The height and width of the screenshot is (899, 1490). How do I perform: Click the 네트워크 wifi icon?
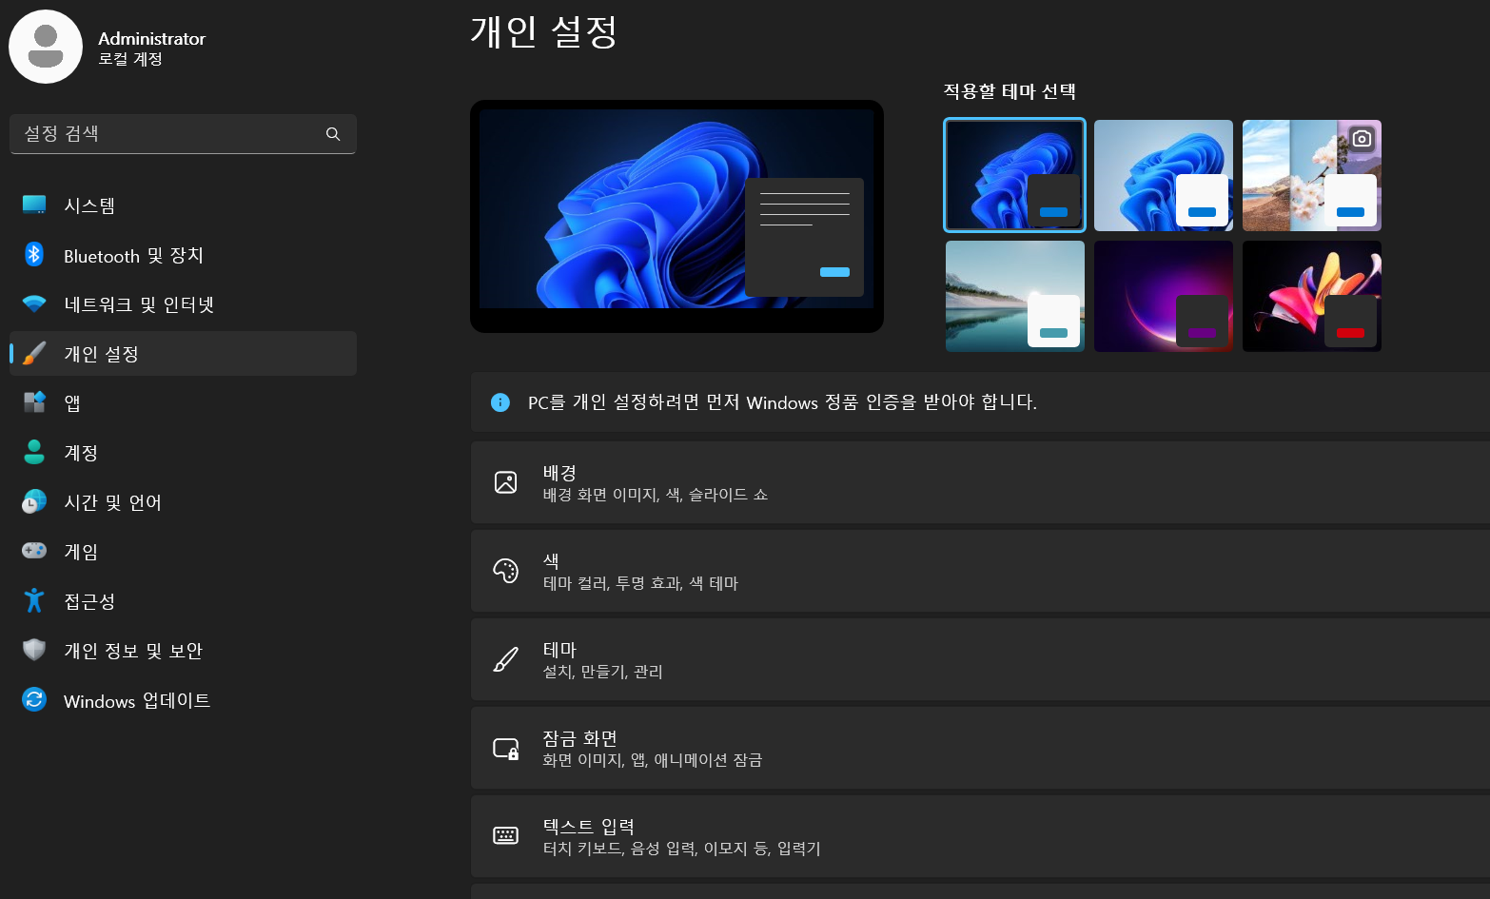[34, 303]
